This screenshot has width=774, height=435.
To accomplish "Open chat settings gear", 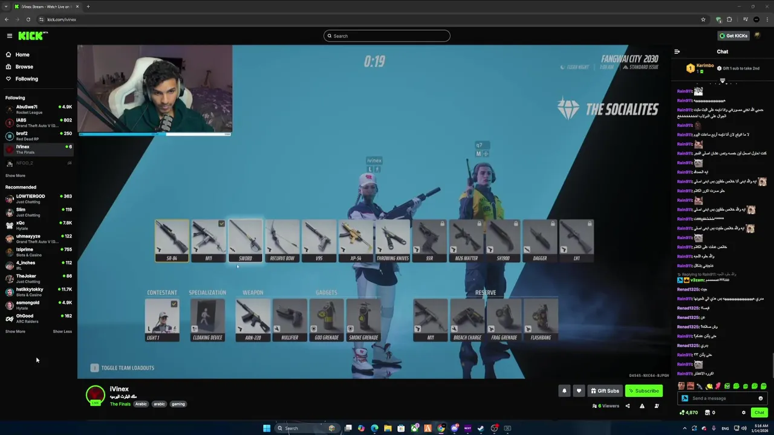I will click(x=744, y=413).
